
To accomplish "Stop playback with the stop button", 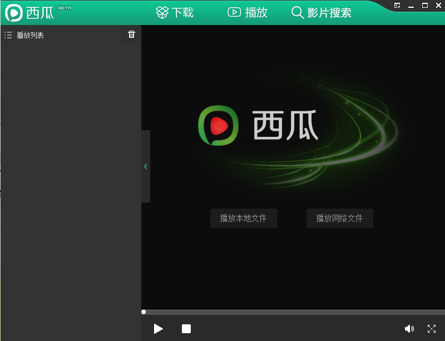I will [x=186, y=329].
